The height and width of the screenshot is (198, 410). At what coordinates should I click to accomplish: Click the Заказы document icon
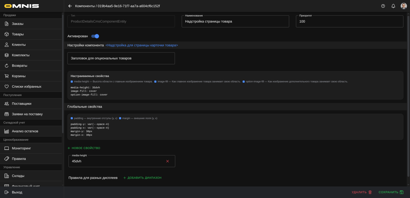[x=7, y=24]
